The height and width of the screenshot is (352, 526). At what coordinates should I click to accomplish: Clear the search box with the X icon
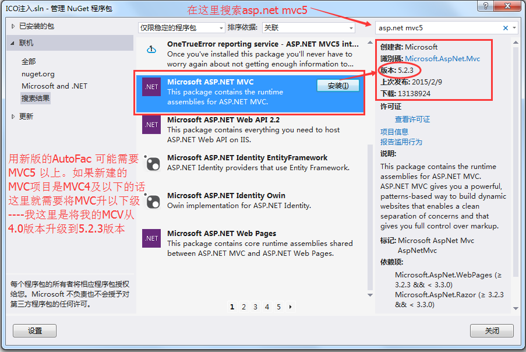(x=506, y=28)
